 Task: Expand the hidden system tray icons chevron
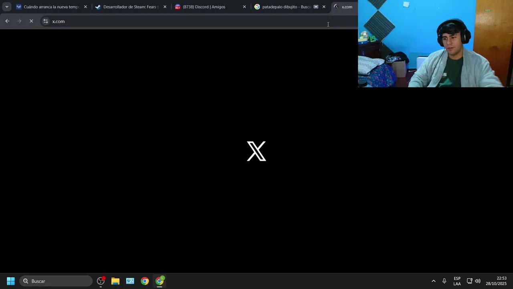[x=433, y=281]
